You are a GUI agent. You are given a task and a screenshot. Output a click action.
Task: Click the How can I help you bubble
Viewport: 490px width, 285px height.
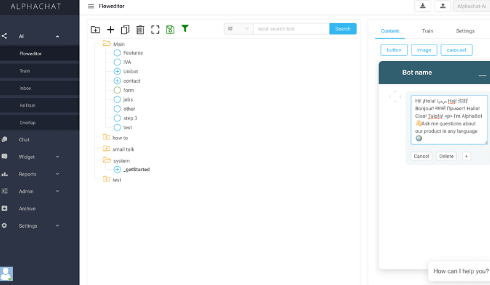coord(459,271)
